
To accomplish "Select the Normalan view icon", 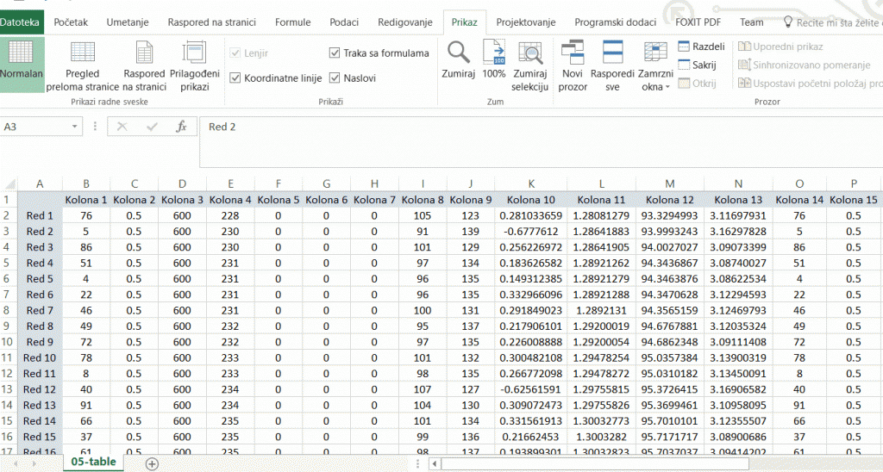I will click(21, 53).
